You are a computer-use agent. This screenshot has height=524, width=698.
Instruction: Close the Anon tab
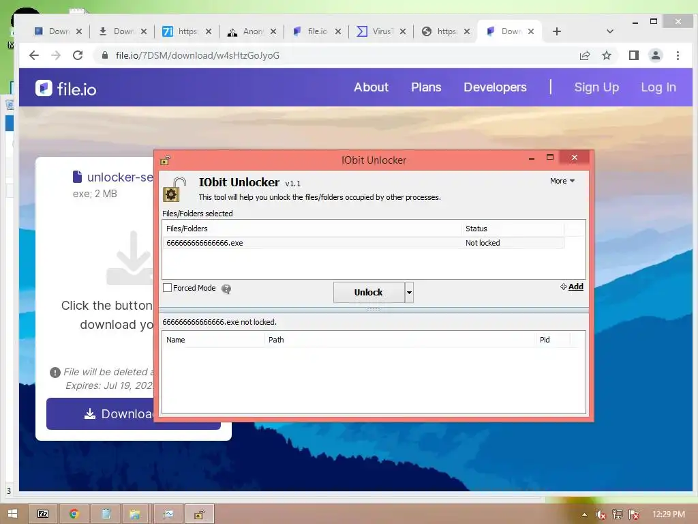tap(273, 31)
